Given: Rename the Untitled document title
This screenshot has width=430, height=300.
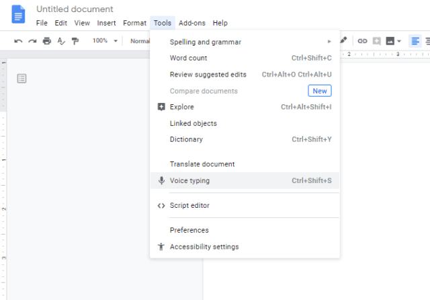Looking at the screenshot, I should click(x=75, y=9).
